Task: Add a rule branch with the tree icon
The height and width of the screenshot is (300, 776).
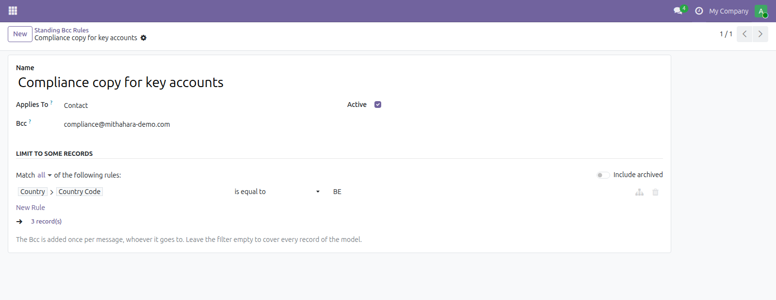Action: click(x=640, y=192)
